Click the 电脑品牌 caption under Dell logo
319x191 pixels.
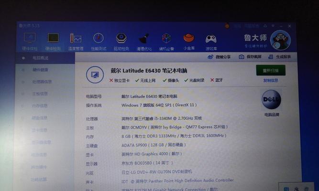click(272, 115)
